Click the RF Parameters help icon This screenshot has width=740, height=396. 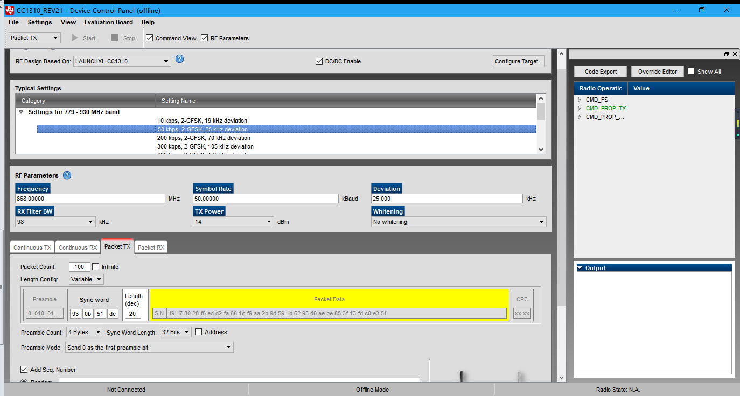67,175
